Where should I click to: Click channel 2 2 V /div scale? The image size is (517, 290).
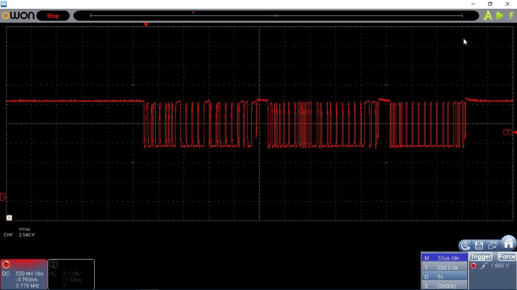[x=71, y=273]
